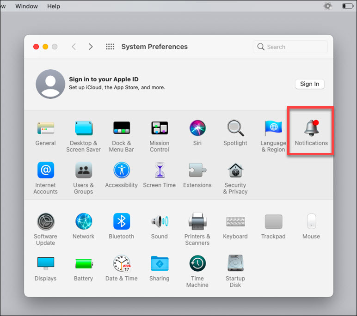
Task: Click the battery status menu bar icon
Action: pyautogui.click(x=348, y=6)
